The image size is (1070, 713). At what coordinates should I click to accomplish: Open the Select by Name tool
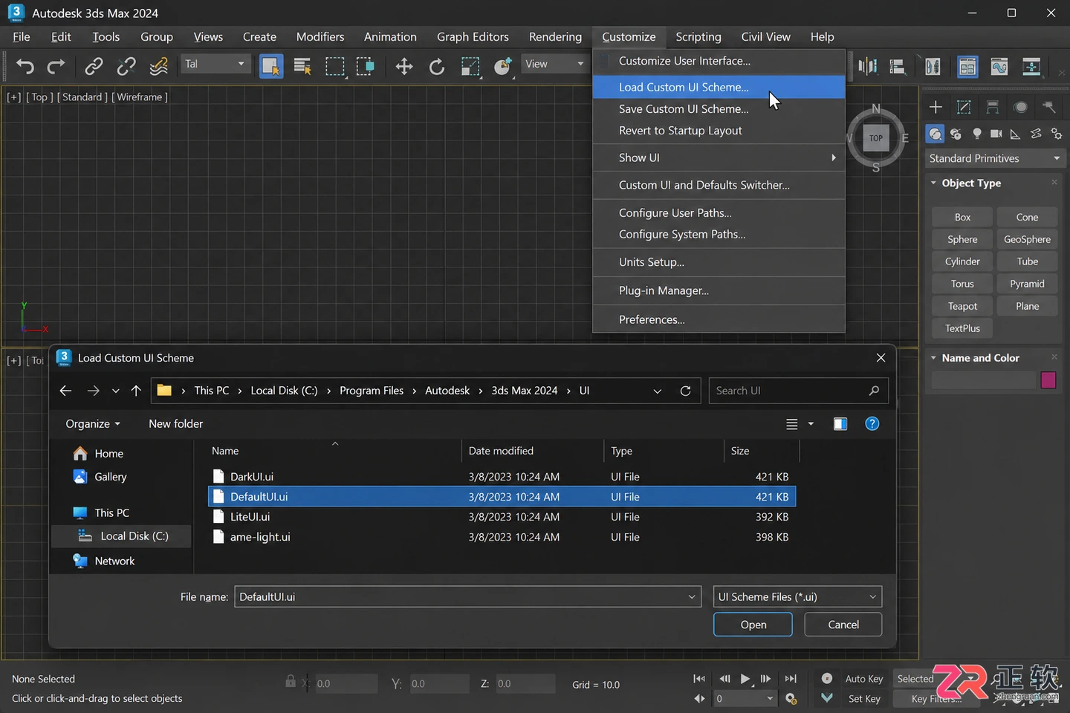point(302,66)
